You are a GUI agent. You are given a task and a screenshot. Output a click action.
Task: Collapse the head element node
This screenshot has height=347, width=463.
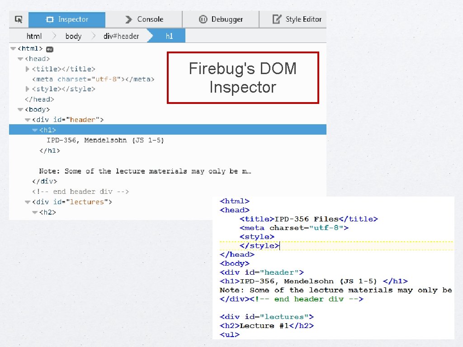[20, 59]
